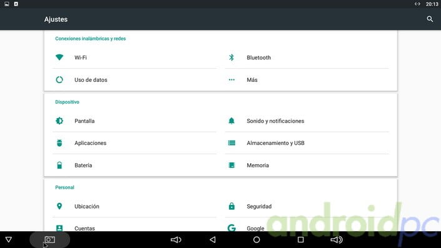Tap the Ubicación pin icon
The image size is (441, 248).
pyautogui.click(x=59, y=206)
